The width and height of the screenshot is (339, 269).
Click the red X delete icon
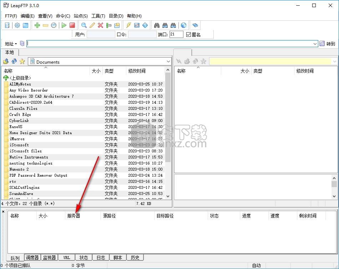click(100, 25)
